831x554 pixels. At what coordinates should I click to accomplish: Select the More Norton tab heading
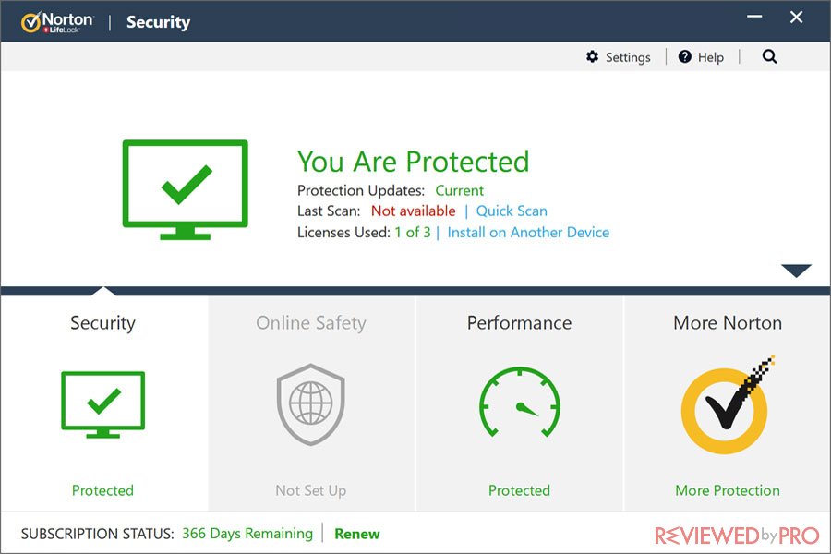[x=728, y=323]
